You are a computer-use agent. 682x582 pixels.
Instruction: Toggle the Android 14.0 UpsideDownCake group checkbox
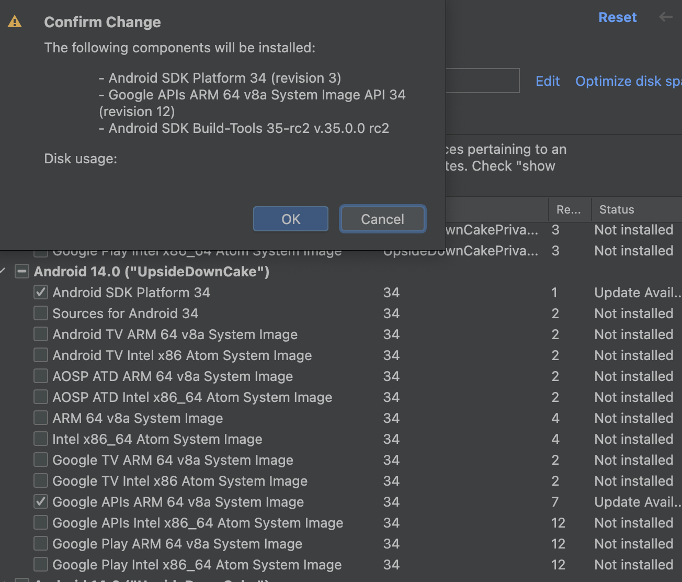22,271
